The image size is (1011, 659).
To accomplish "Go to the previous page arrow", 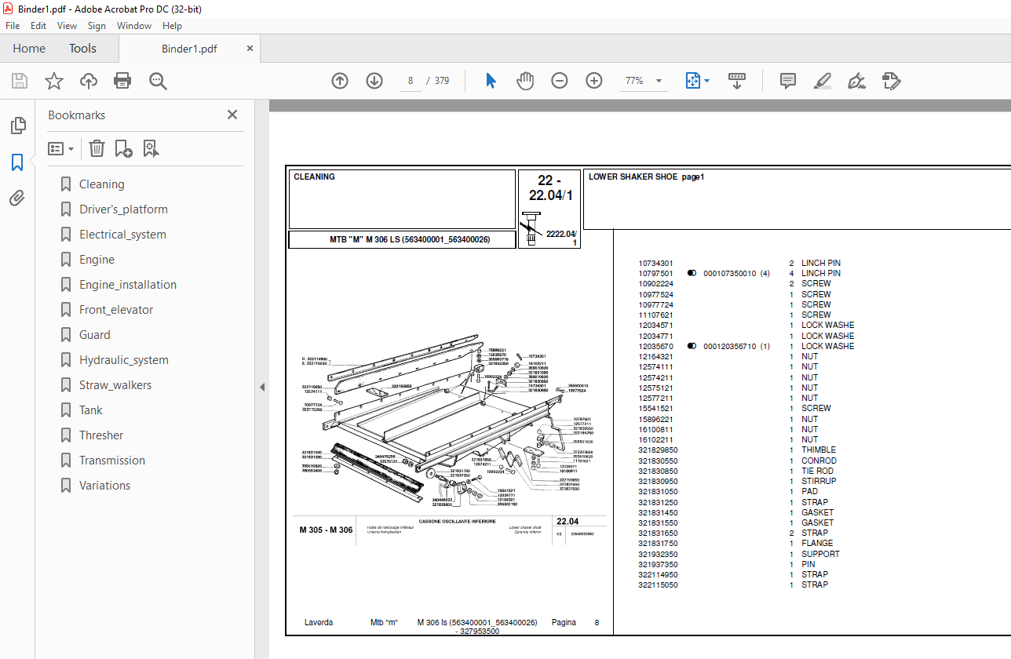I will coord(340,81).
